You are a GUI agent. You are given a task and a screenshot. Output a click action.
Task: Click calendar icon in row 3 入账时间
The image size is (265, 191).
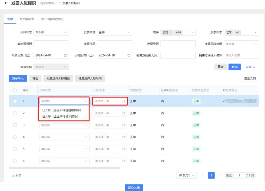123,125
